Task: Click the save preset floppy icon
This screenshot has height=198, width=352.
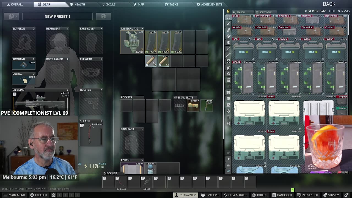Action: [103, 16]
